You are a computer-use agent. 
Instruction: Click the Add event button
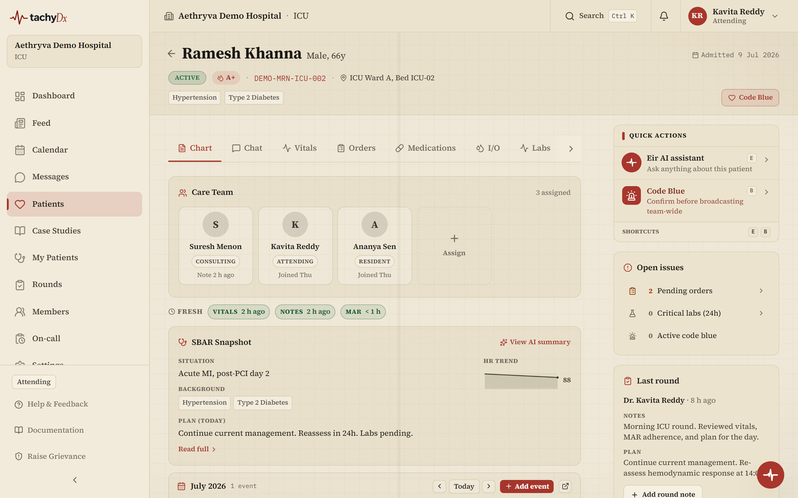tap(527, 486)
